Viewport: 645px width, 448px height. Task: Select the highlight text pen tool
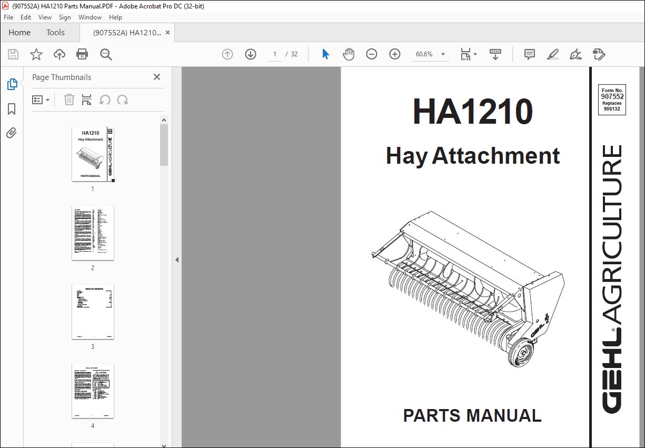[553, 54]
